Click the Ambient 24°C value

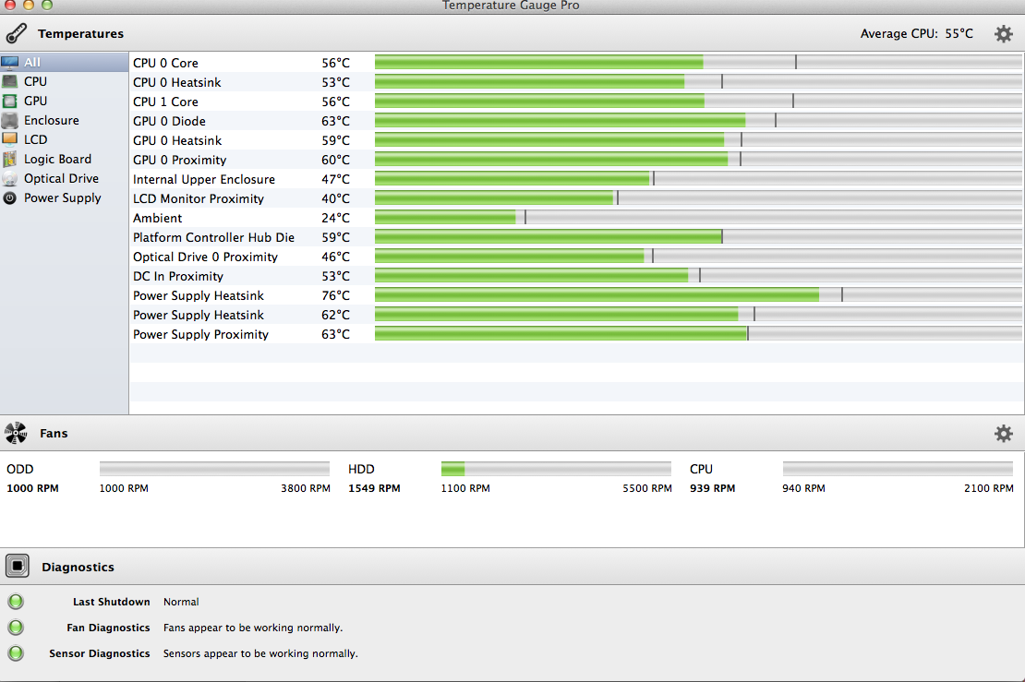[335, 218]
